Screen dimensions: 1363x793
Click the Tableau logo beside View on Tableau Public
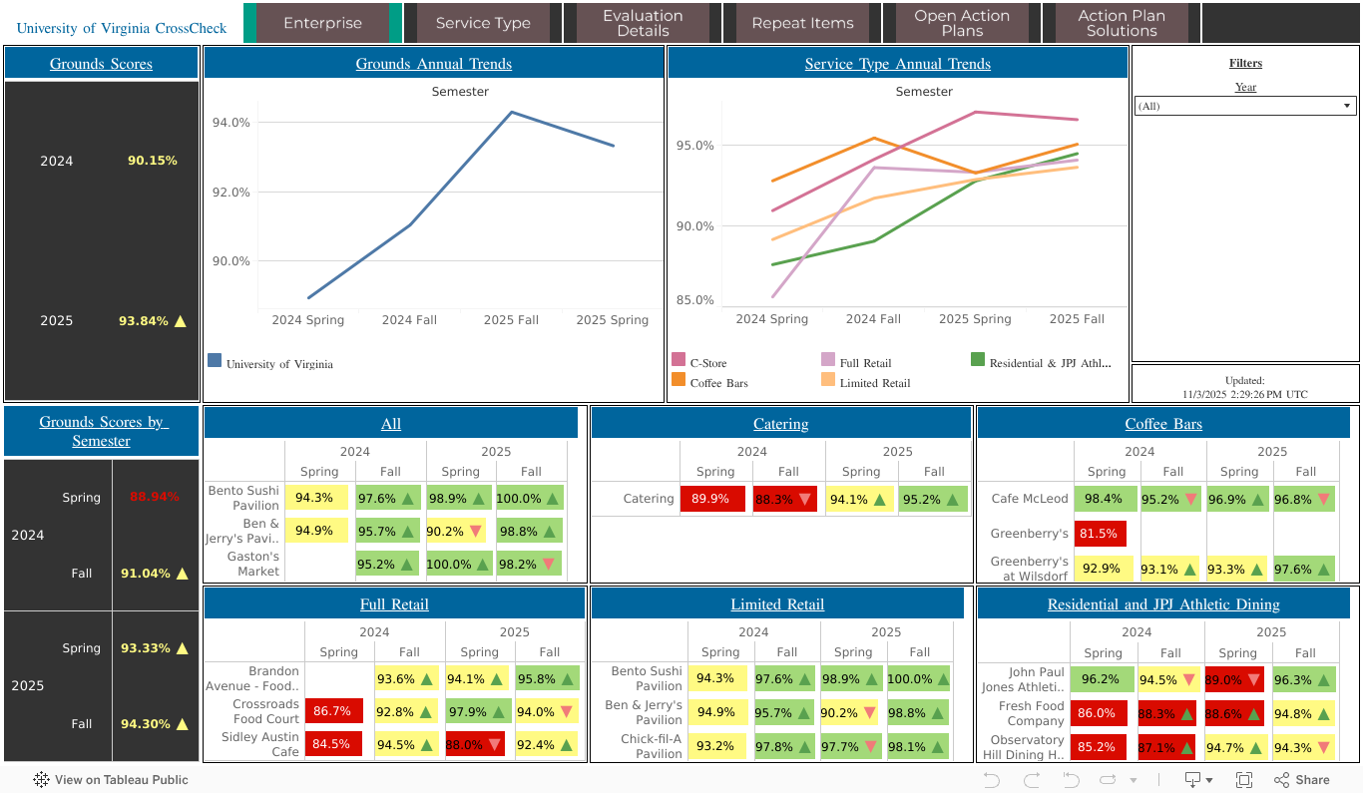tap(42, 779)
